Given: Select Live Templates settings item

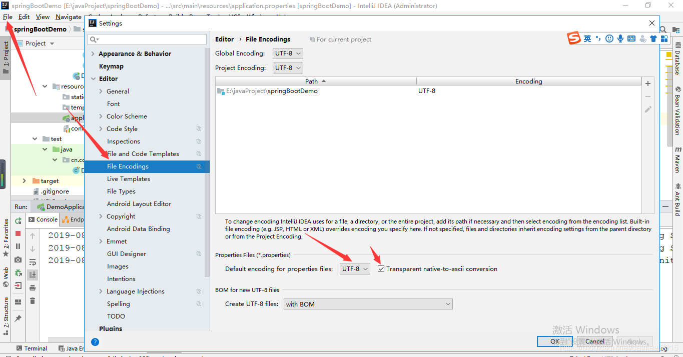Looking at the screenshot, I should [x=128, y=179].
